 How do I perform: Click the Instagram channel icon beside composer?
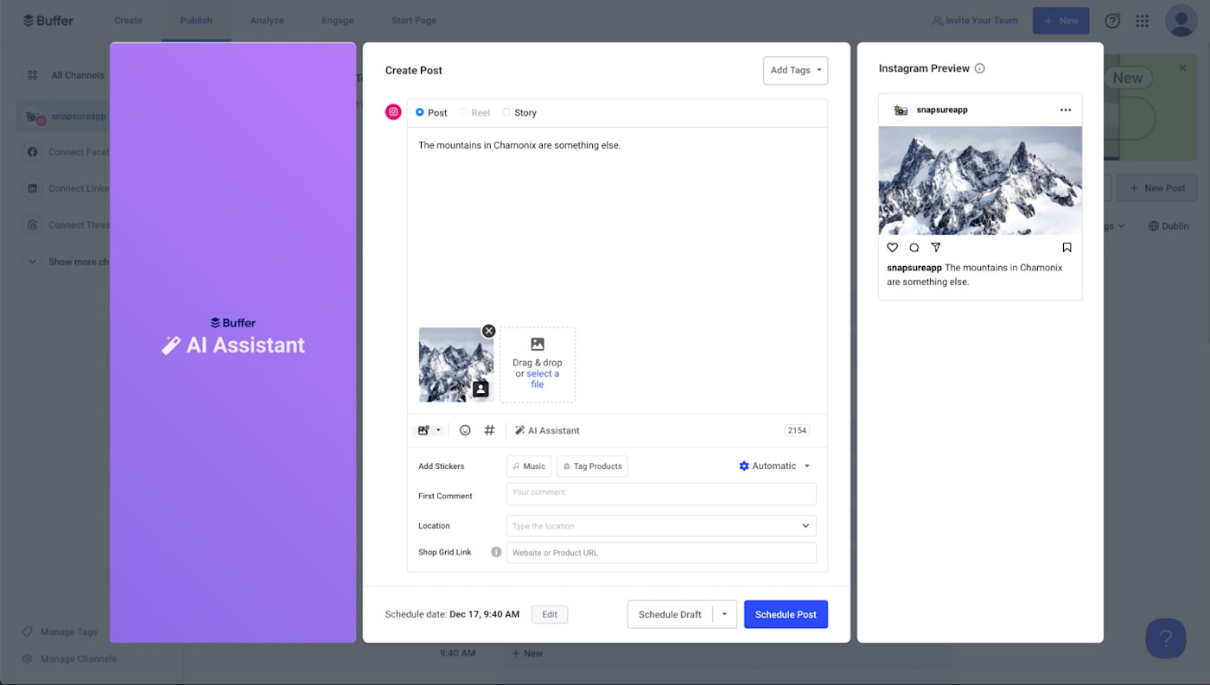click(x=393, y=112)
